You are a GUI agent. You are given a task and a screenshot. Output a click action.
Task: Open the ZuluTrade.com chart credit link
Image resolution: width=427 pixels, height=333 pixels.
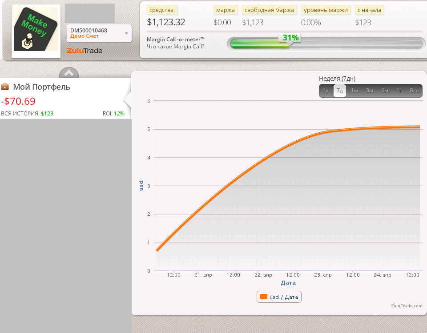point(407,306)
